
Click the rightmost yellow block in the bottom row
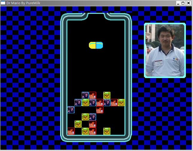click(107, 131)
